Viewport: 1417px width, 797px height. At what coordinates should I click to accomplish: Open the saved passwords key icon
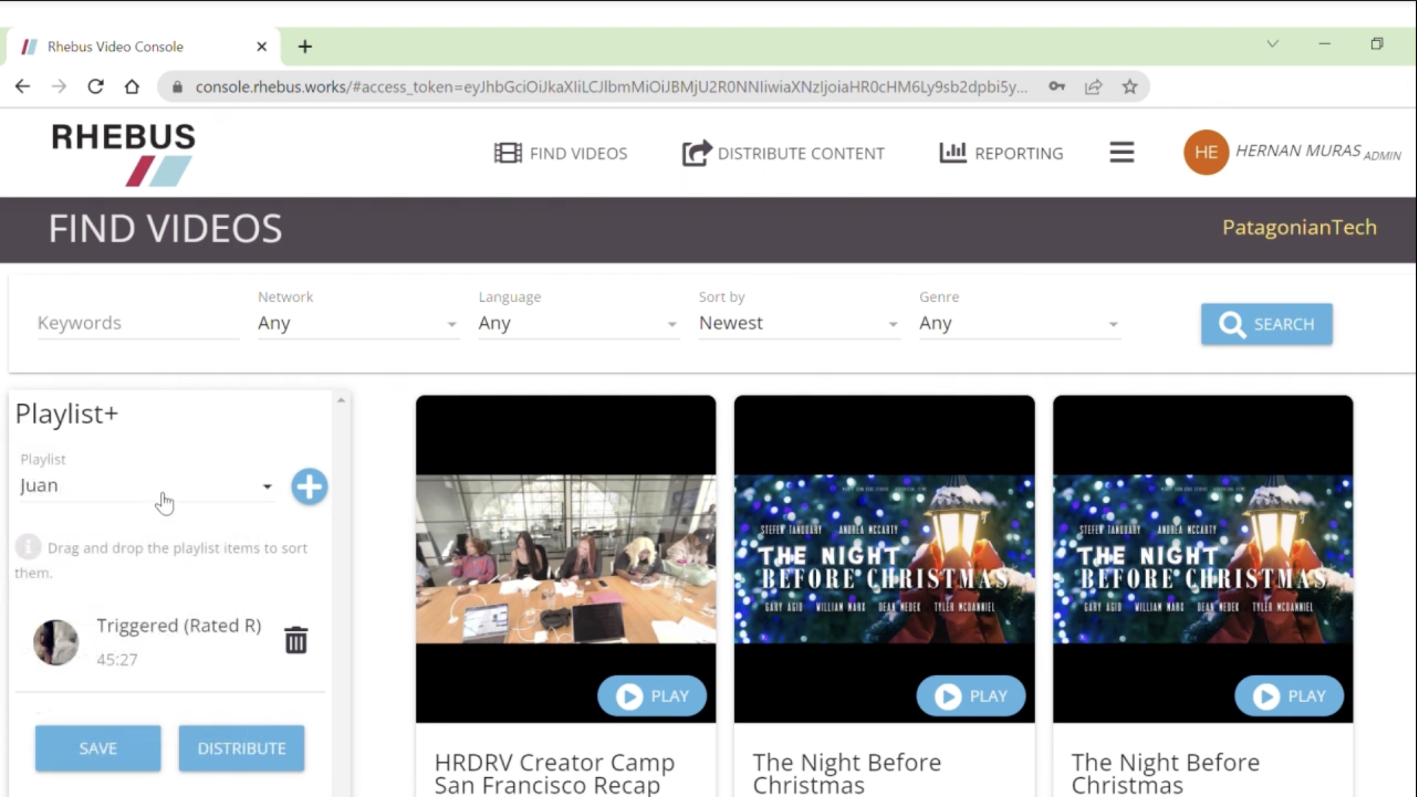pyautogui.click(x=1057, y=86)
